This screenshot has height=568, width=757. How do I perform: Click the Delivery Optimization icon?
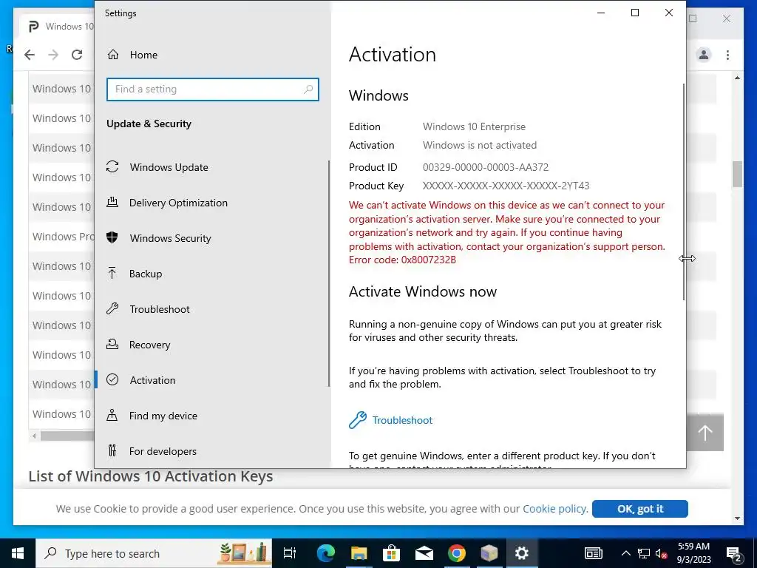[112, 202]
